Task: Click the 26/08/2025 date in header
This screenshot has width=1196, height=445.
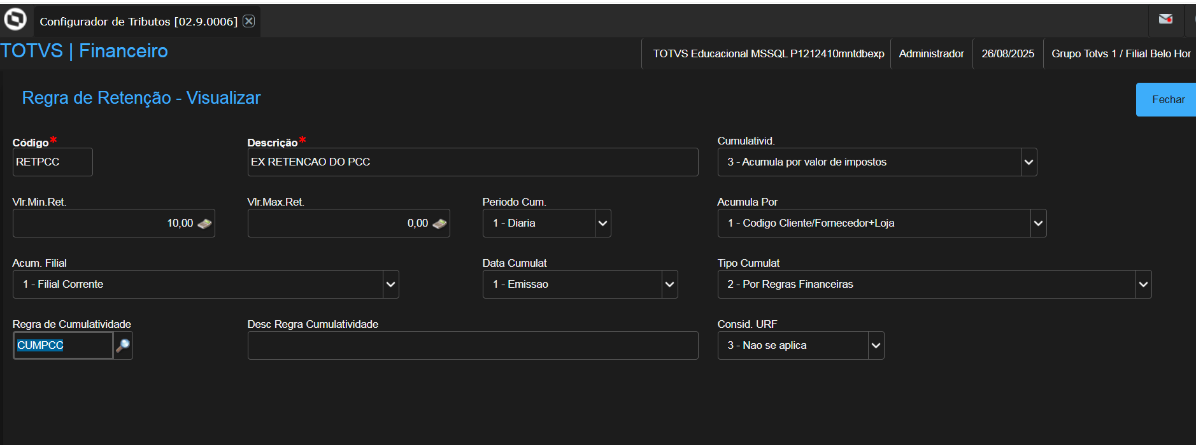Action: tap(1007, 53)
